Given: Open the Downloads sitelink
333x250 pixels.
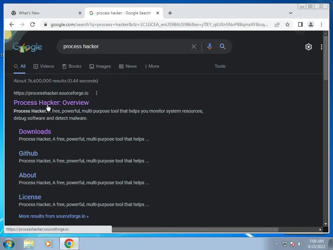Looking at the screenshot, I should tap(35, 132).
